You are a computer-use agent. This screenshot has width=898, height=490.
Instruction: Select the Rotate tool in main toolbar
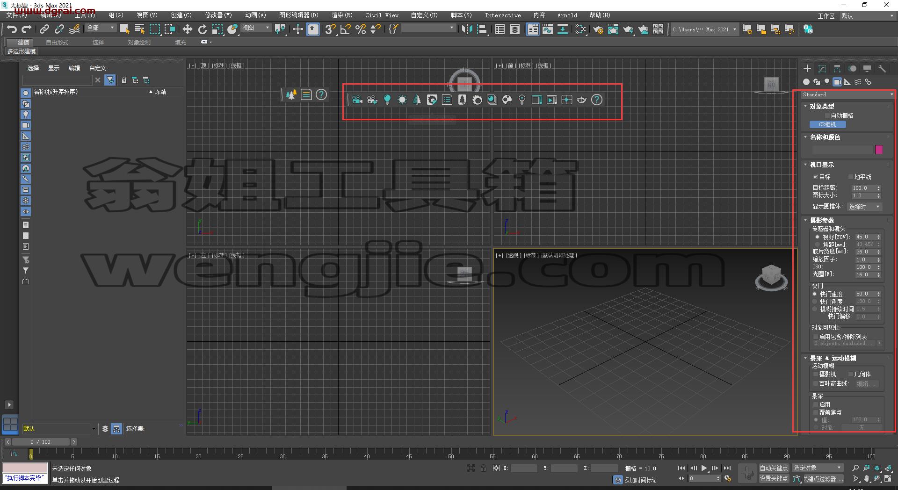(203, 29)
